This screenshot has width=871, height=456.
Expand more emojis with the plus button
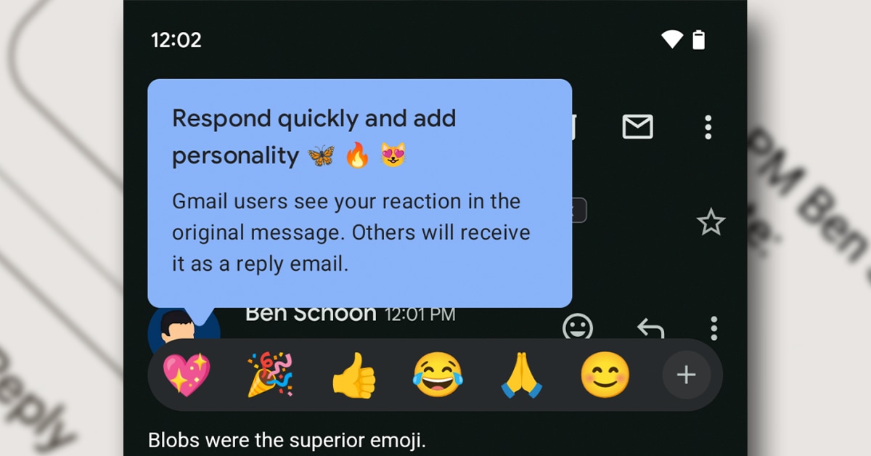(686, 375)
